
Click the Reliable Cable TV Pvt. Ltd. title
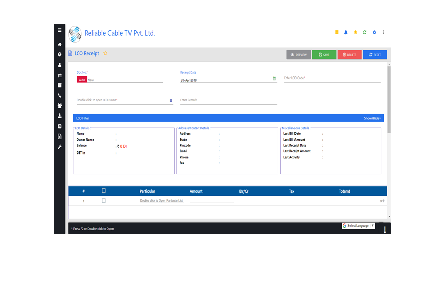[x=120, y=33]
